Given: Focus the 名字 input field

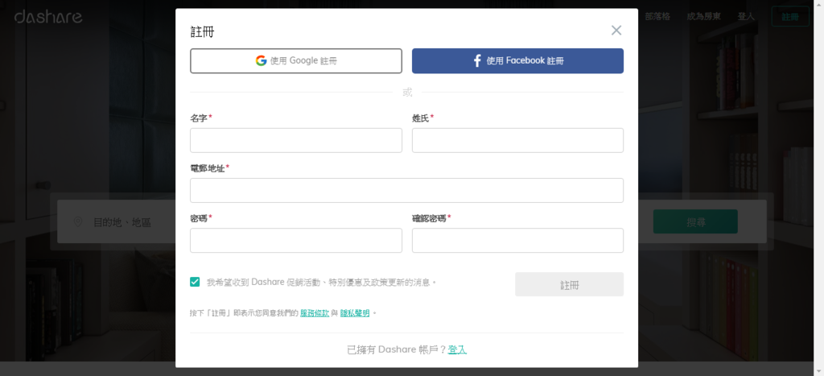Looking at the screenshot, I should click(296, 140).
